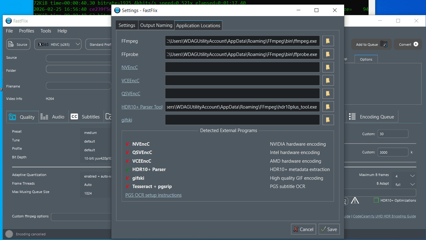Image resolution: width=426 pixels, height=240 pixels.
Task: Browse for the gifski executable path
Action: [328, 120]
